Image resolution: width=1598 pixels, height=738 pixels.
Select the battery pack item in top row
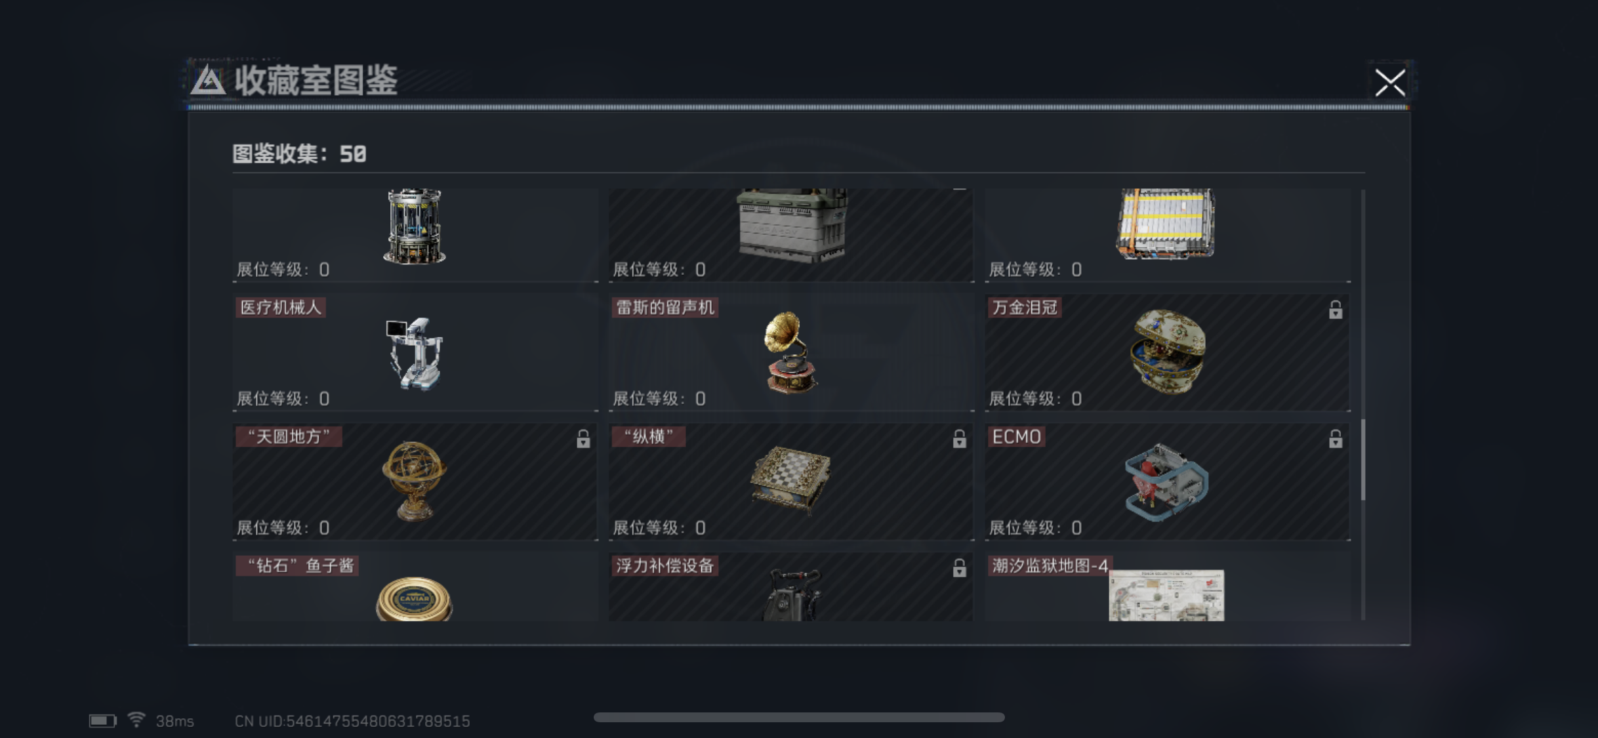tap(1166, 223)
